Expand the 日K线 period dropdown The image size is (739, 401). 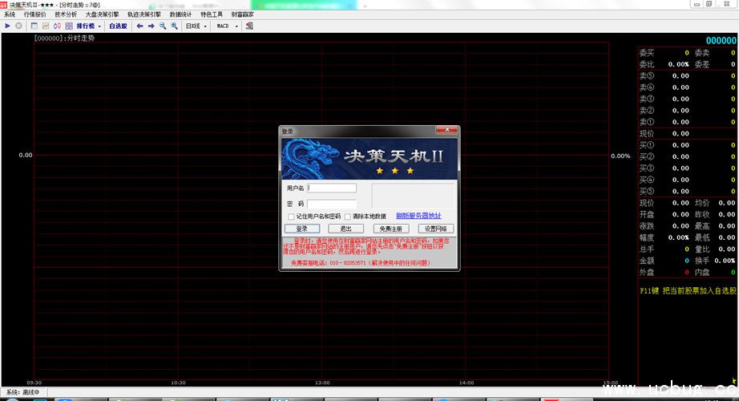coord(196,26)
